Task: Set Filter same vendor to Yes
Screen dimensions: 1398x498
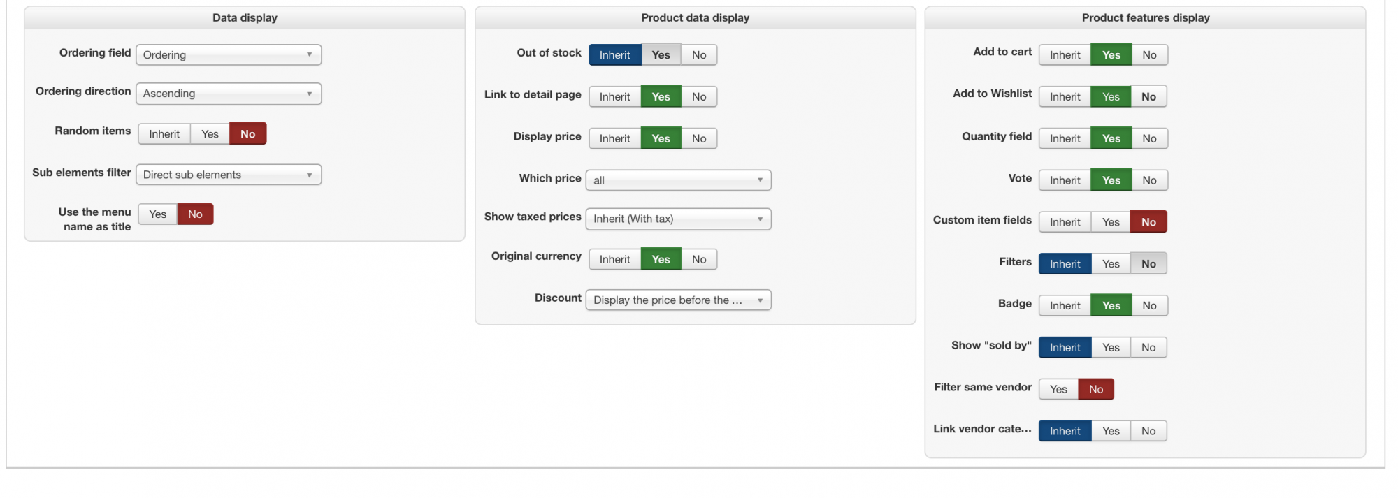Action: pos(1058,390)
